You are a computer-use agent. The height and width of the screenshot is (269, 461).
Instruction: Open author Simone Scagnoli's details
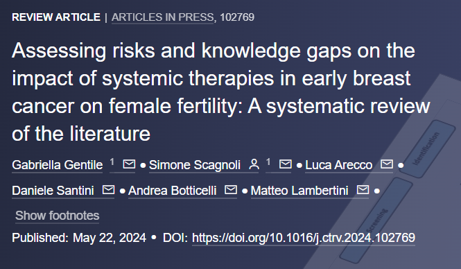(195, 165)
